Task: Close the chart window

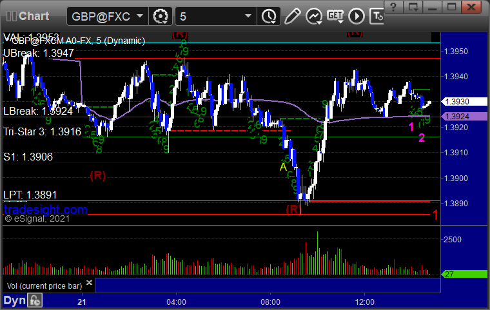Action: click(471, 7)
